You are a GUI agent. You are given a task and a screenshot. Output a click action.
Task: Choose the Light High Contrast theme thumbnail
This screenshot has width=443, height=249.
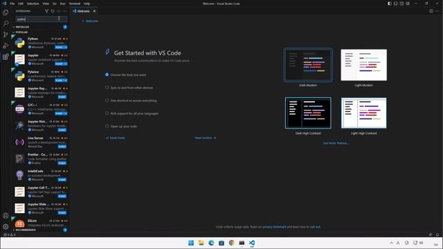tap(363, 113)
